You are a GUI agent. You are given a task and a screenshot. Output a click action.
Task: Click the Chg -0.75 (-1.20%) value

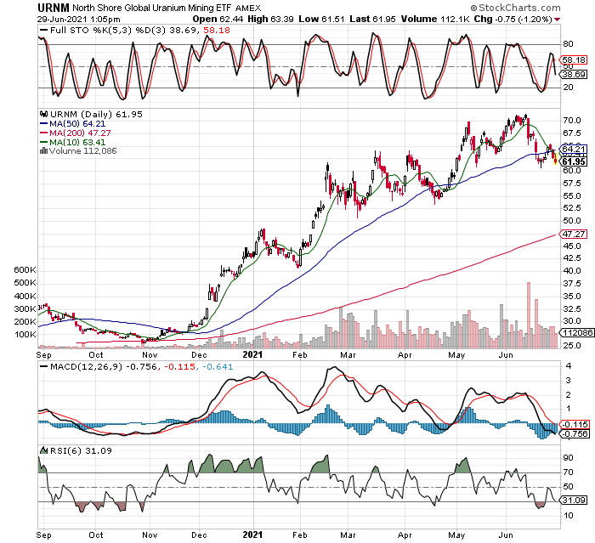click(x=513, y=19)
